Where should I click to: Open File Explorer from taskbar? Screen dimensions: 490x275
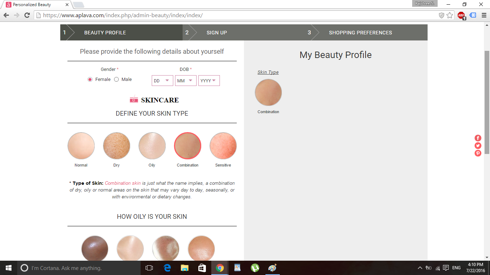[x=184, y=268]
